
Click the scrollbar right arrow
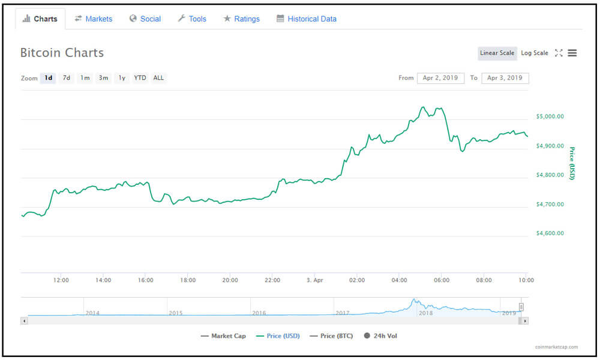point(525,321)
